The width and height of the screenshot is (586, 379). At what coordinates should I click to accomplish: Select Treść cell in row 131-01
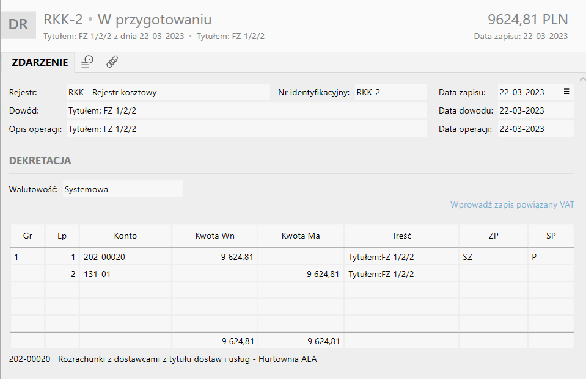pos(401,274)
